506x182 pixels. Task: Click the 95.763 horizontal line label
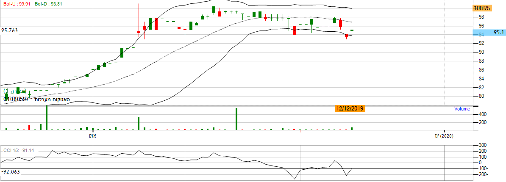tap(10, 30)
